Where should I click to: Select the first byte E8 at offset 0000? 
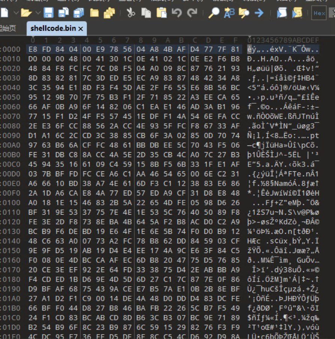33,50
